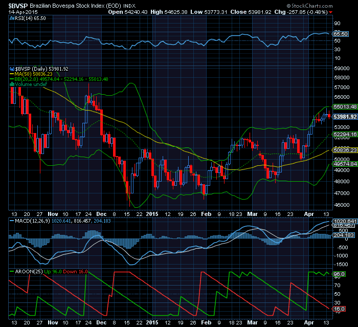Viewport: 358px width, 327px height.
Task: Click the 204.183 histogram axis tag
Action: 344,235
